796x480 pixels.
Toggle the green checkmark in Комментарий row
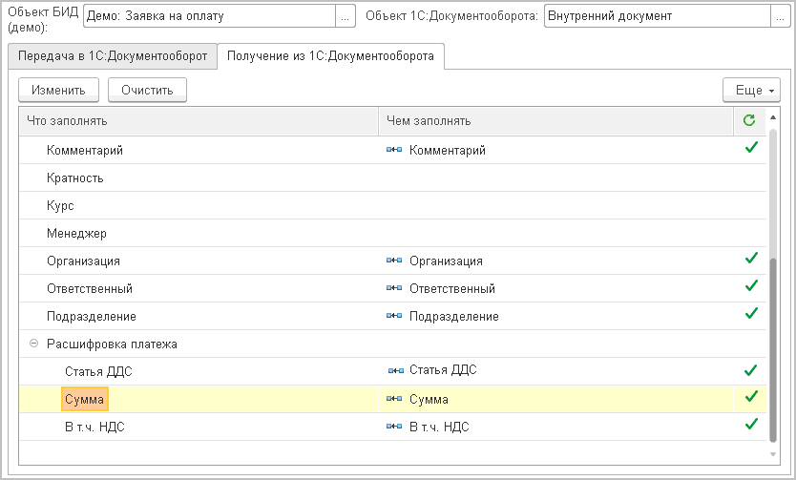(x=750, y=148)
